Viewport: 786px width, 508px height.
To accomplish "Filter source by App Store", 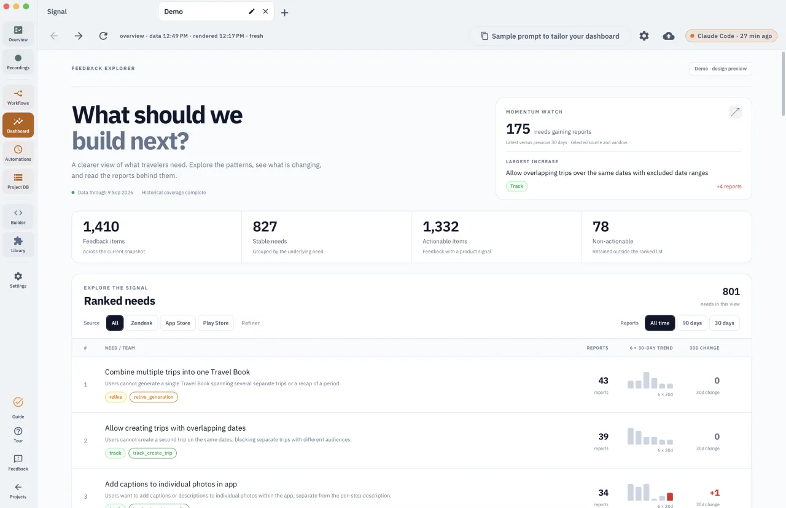I will coord(178,323).
